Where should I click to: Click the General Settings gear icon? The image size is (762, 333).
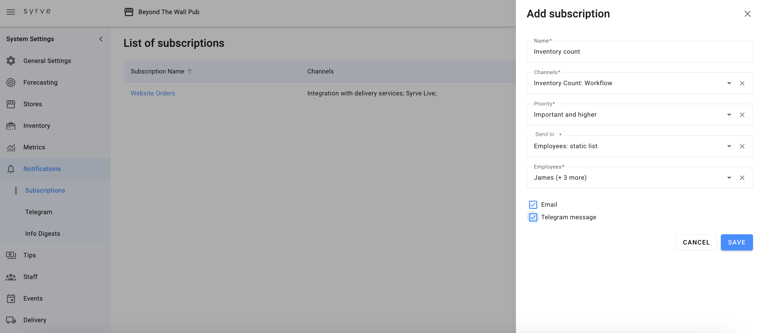coord(11,61)
